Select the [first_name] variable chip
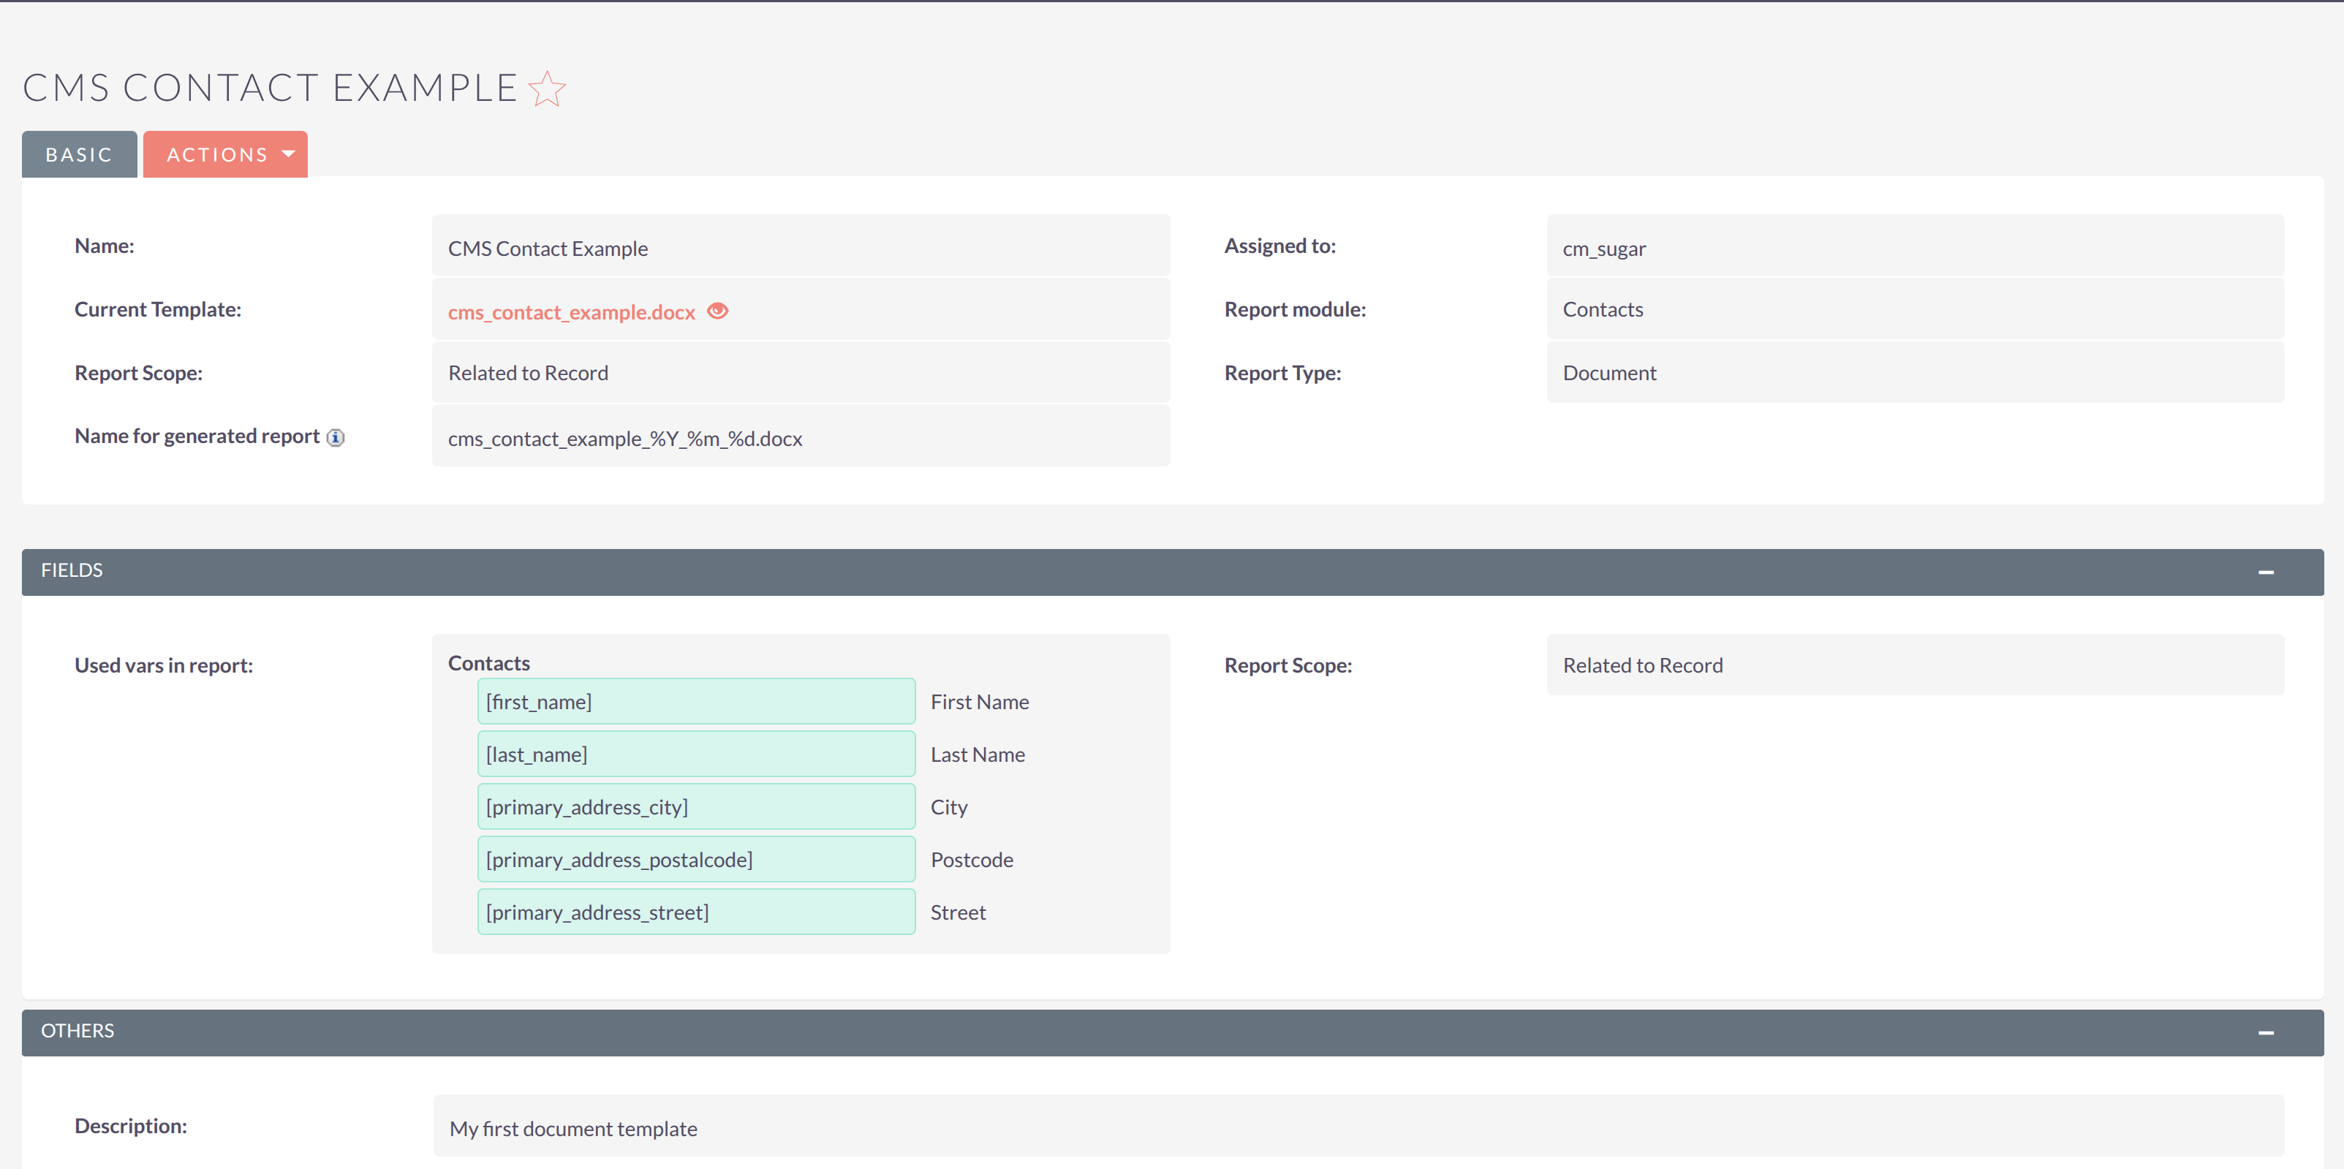 coord(696,700)
